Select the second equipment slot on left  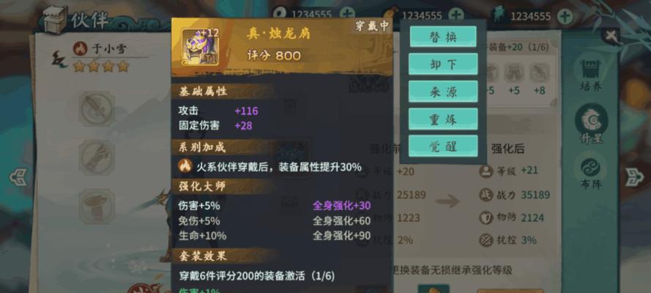pyautogui.click(x=97, y=157)
